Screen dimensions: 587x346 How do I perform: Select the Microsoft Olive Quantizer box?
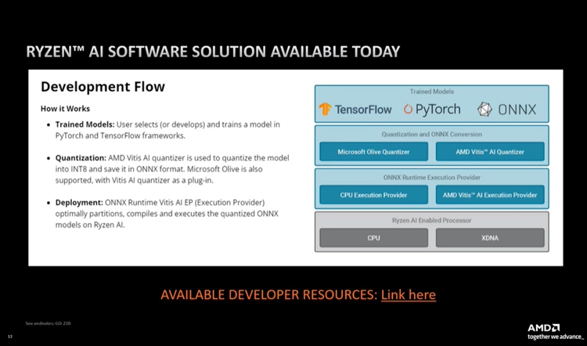pyautogui.click(x=373, y=152)
